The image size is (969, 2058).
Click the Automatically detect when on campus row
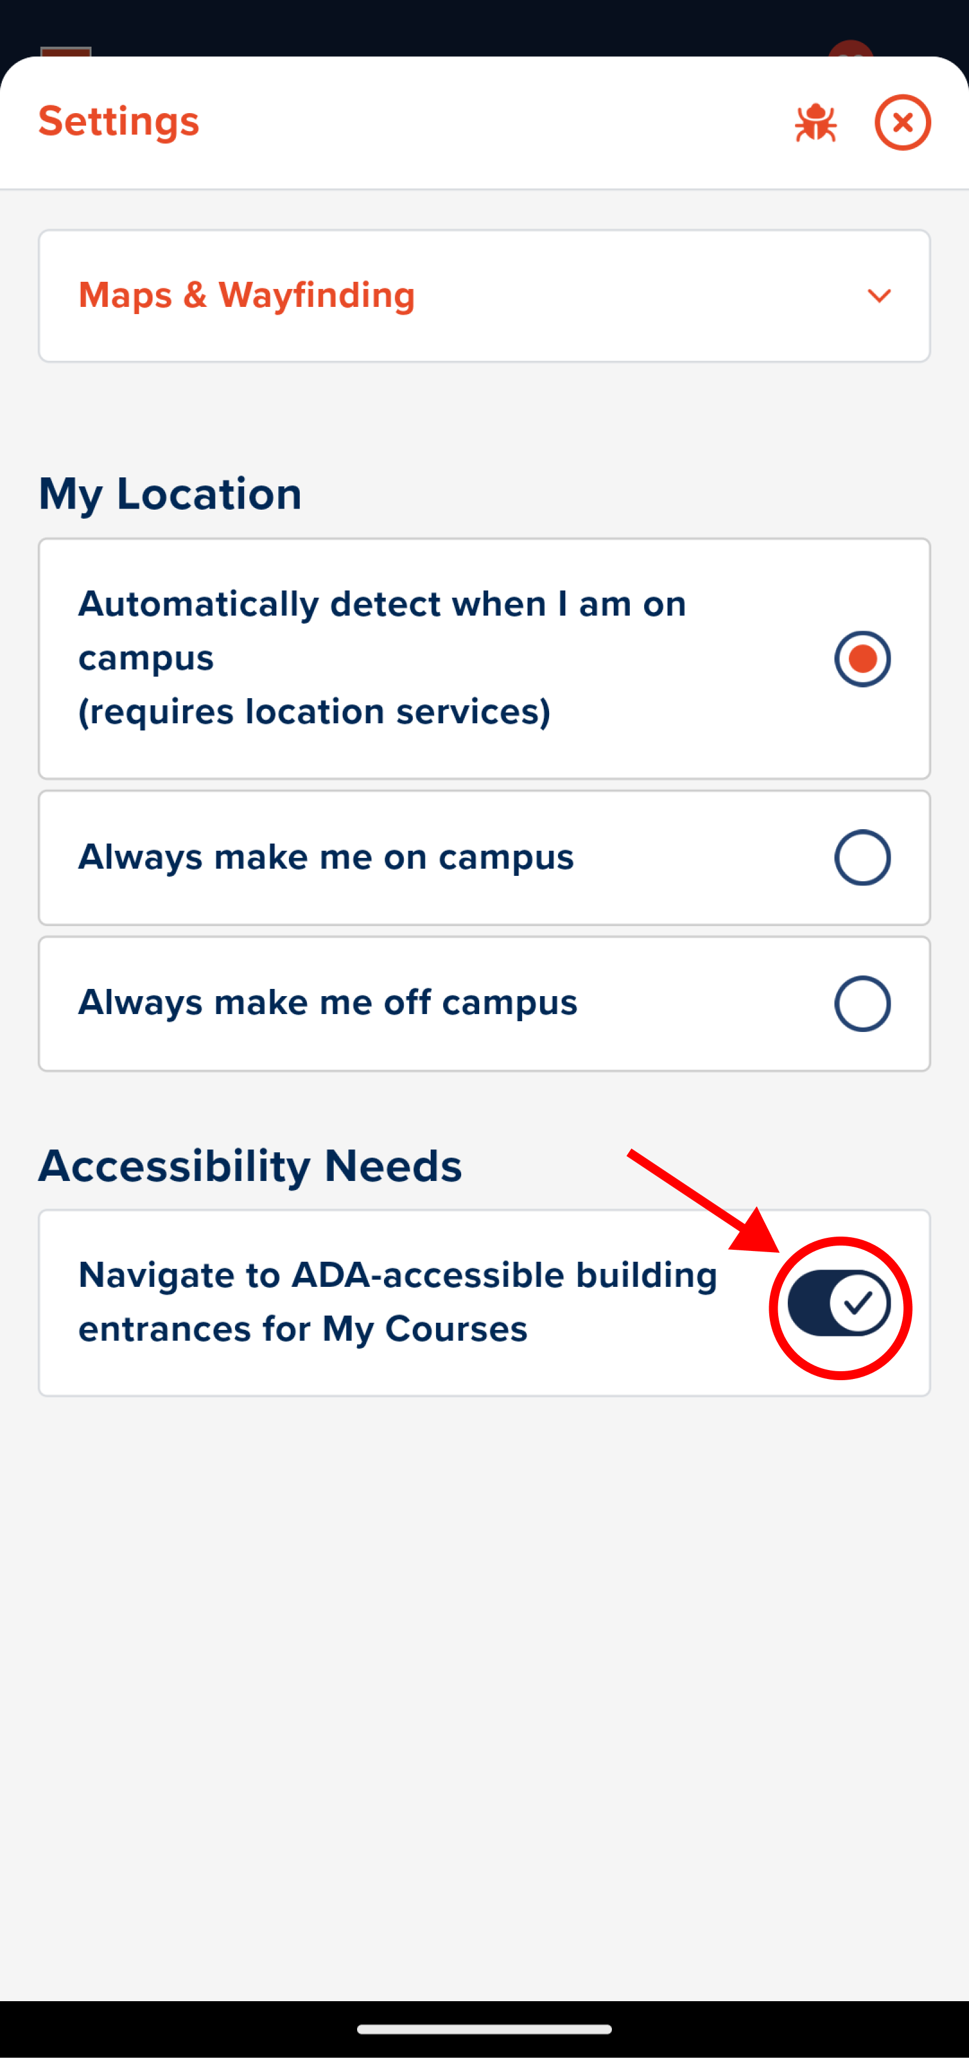pos(484,658)
